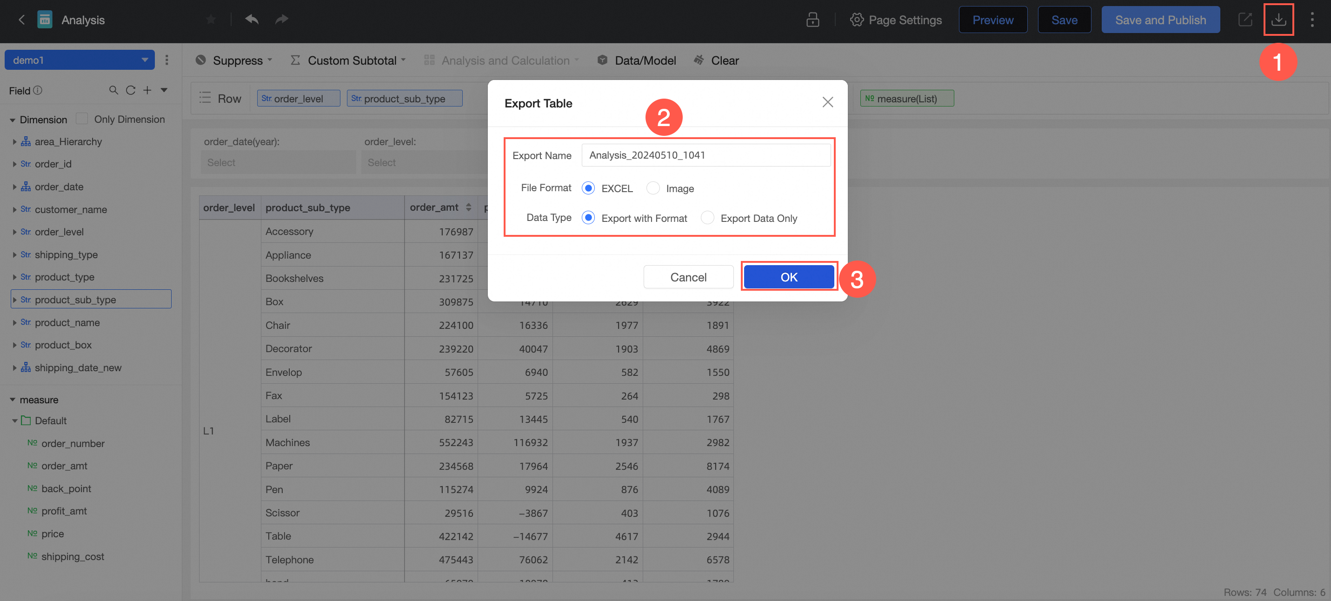Click the plus icon to add field
Screen dimensions: 1331x601
[x=147, y=90]
